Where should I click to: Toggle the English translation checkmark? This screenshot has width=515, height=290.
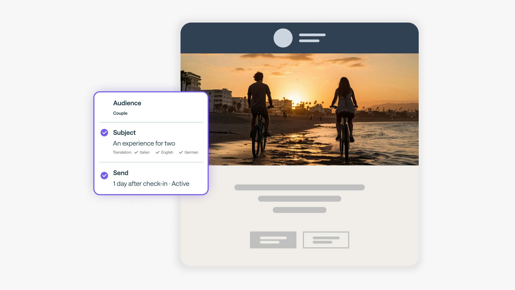(x=157, y=152)
